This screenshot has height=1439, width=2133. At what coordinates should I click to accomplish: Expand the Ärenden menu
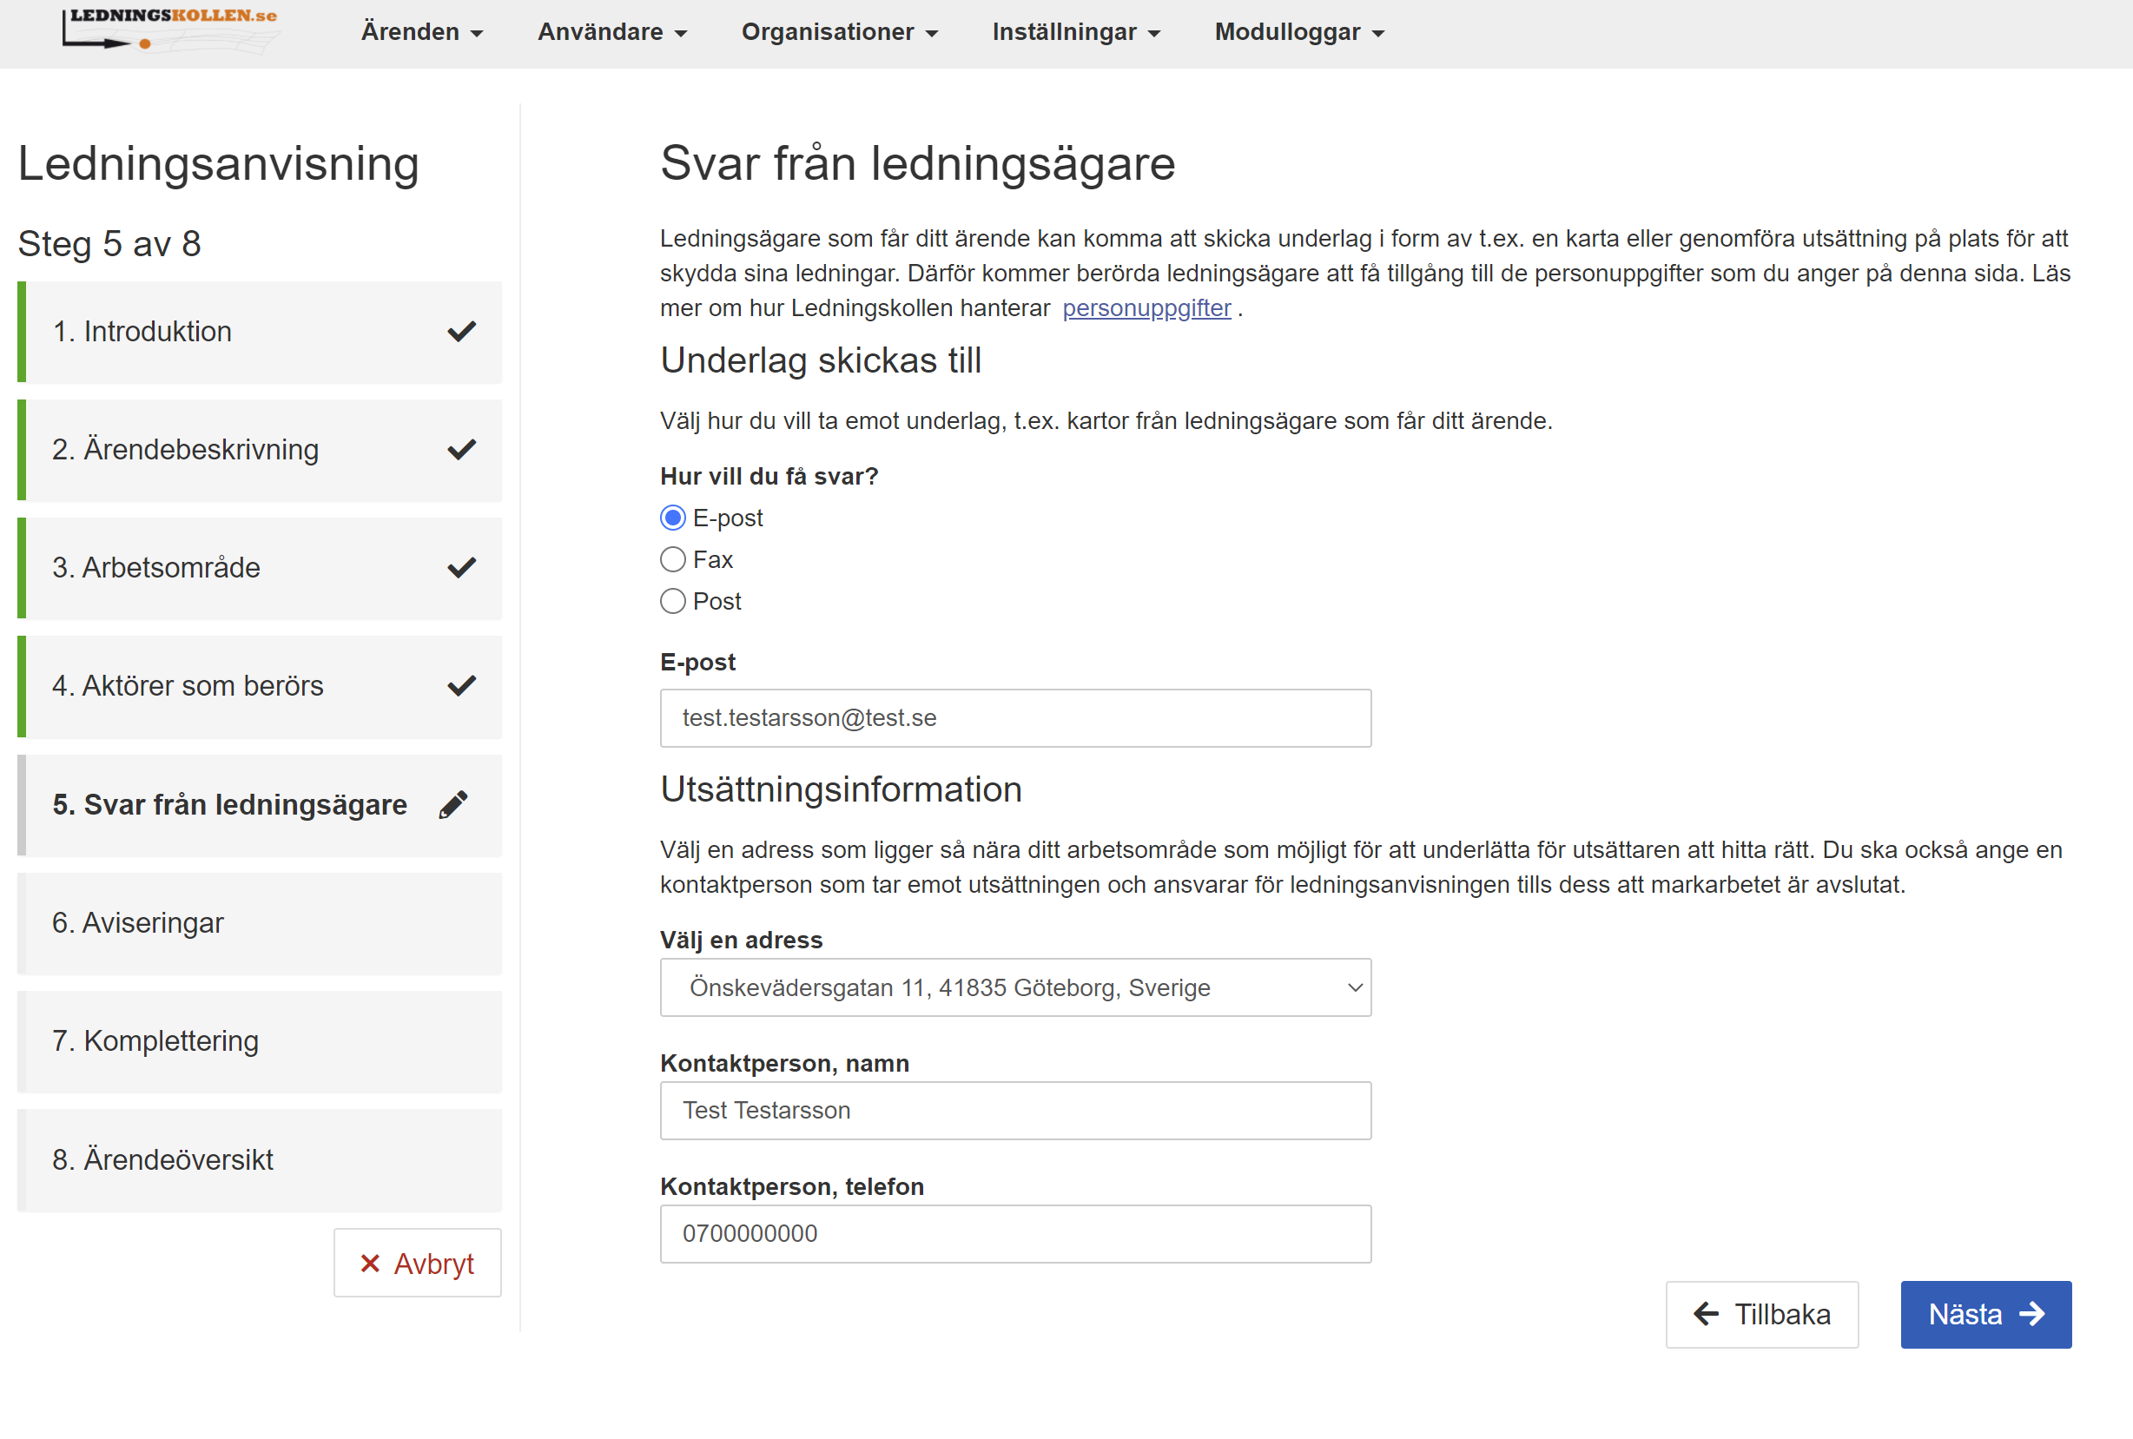pos(421,32)
